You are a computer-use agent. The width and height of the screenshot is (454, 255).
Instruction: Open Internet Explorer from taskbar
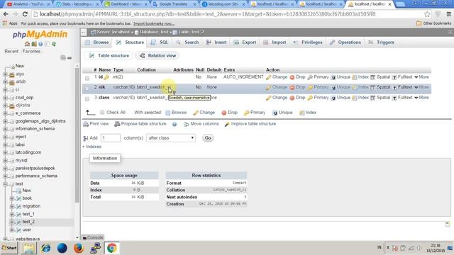click(46, 248)
